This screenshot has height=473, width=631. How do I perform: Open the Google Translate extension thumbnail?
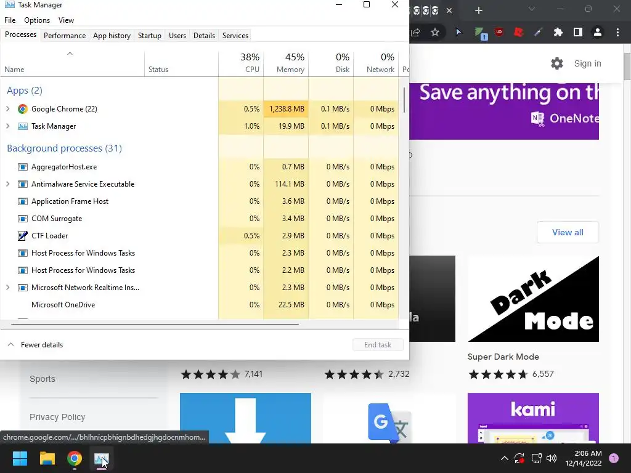click(x=389, y=418)
